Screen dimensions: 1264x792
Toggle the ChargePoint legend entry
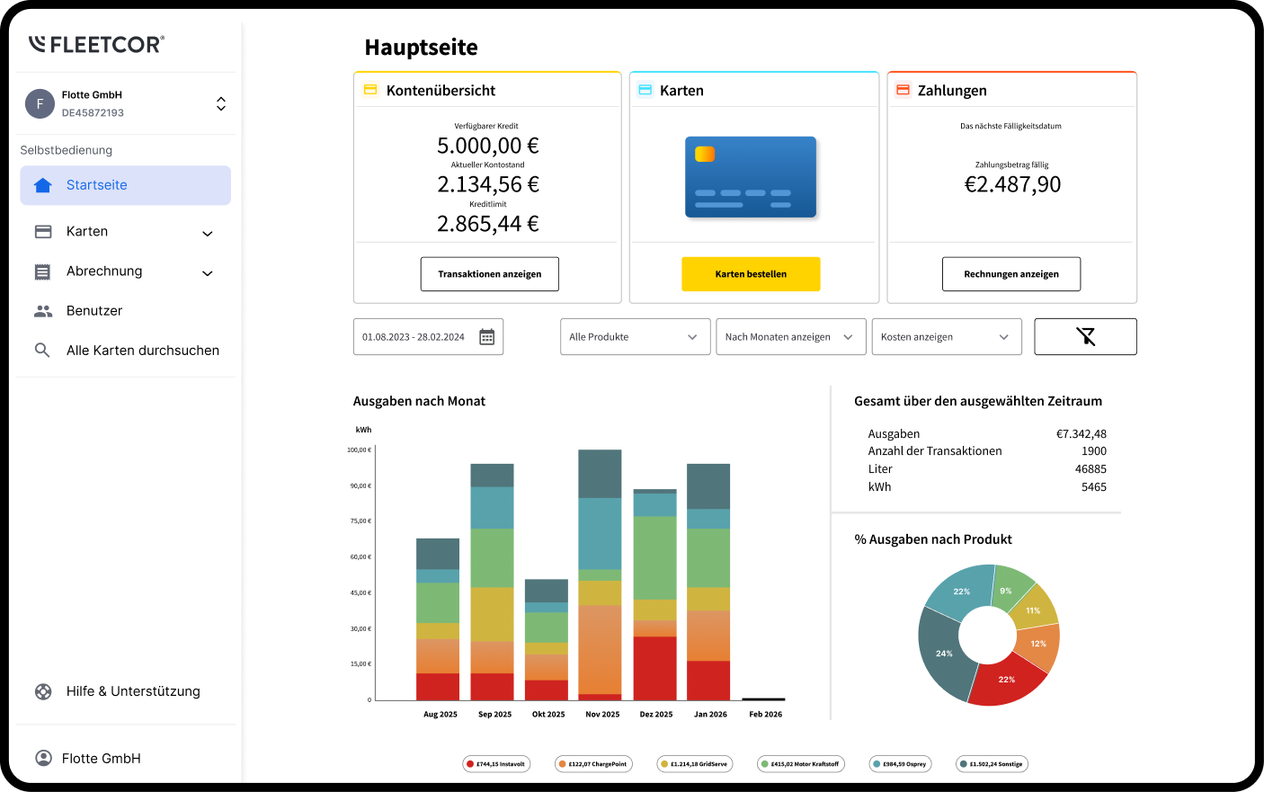pos(593,763)
